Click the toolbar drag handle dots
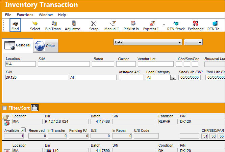Screen dimensions: 225x152 4,26
